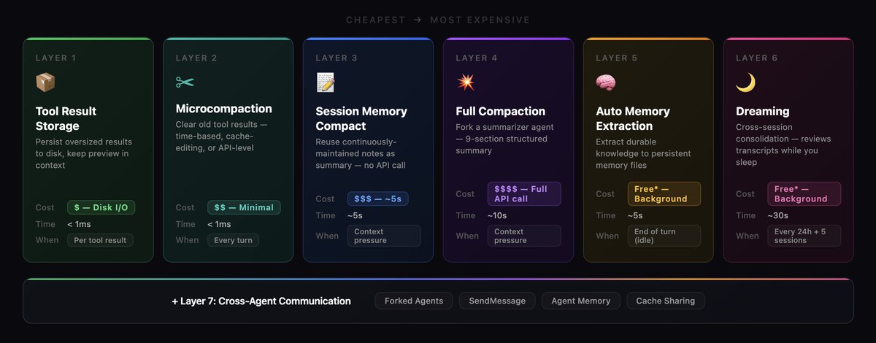This screenshot has width=876, height=343.
Task: Click the scissors icon for Microcompaction
Action: tap(185, 82)
